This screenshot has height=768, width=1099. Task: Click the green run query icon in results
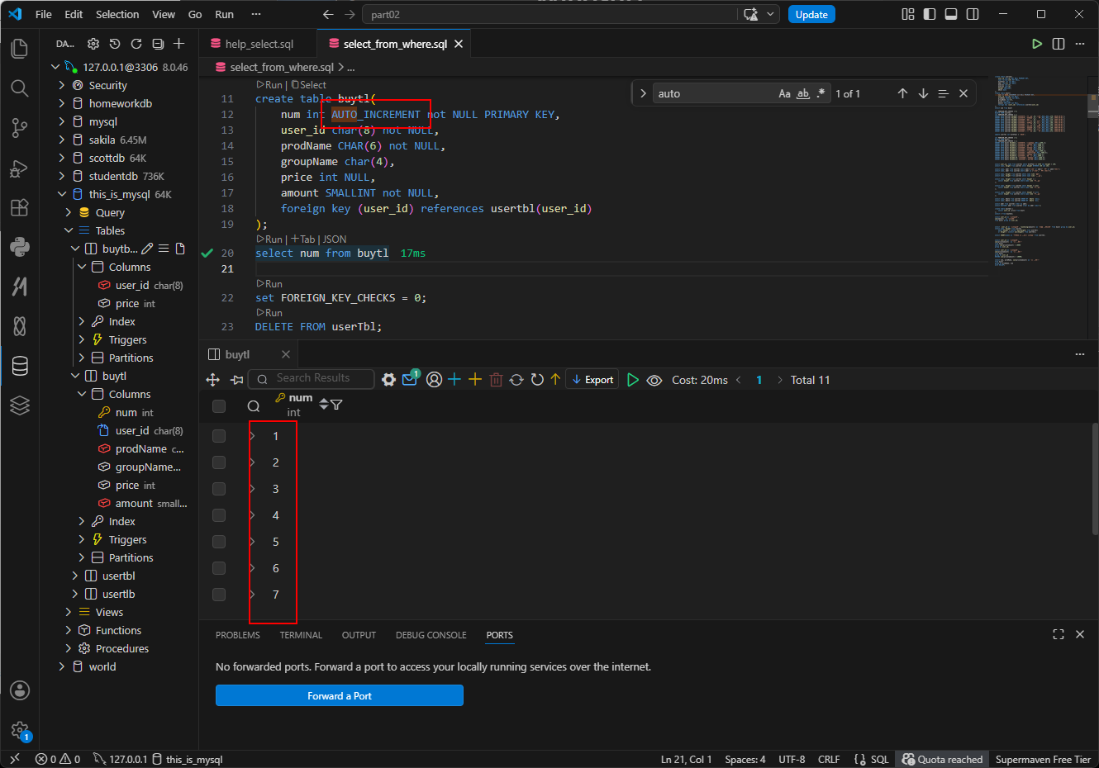coord(633,380)
